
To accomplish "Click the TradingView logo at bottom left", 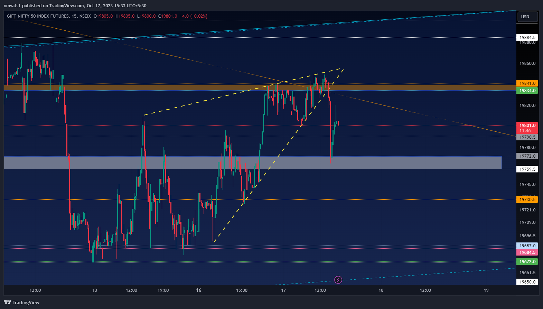I will point(22,302).
